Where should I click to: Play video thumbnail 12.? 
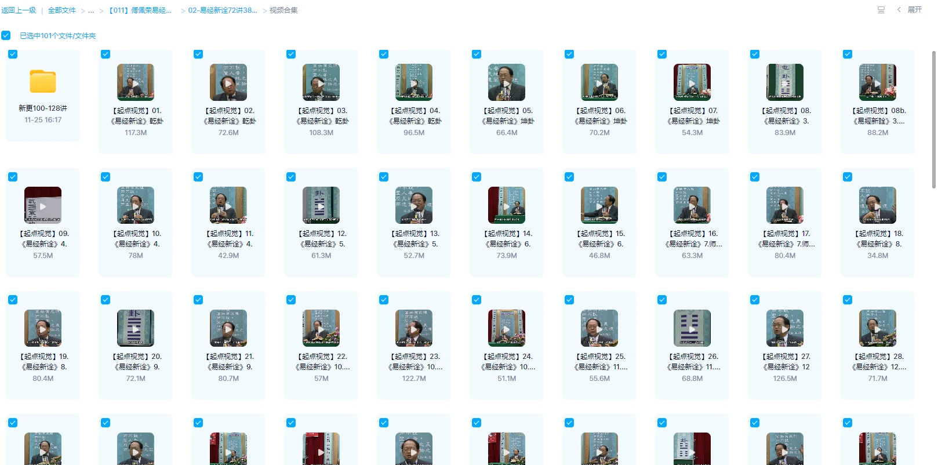(x=321, y=205)
